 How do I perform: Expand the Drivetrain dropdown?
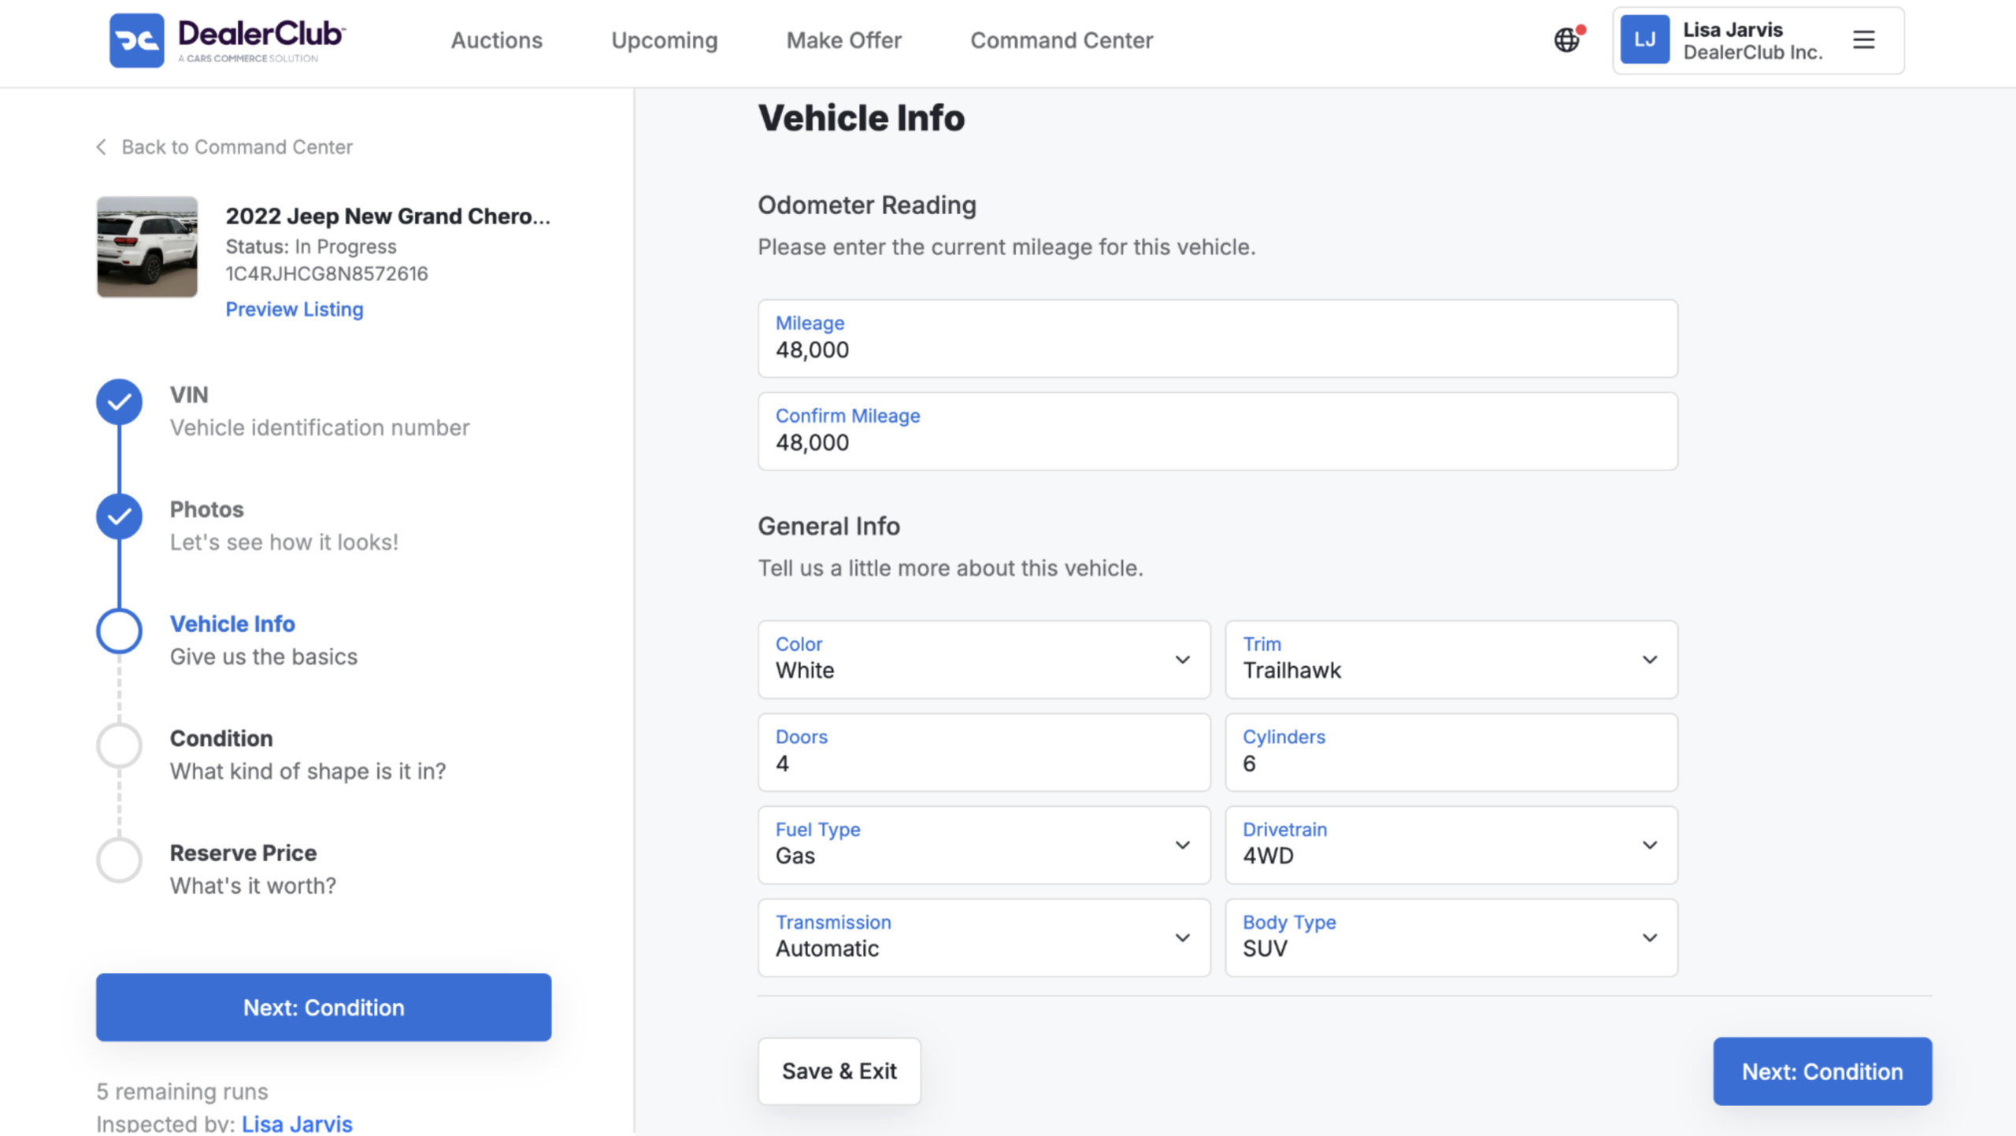1451,846
